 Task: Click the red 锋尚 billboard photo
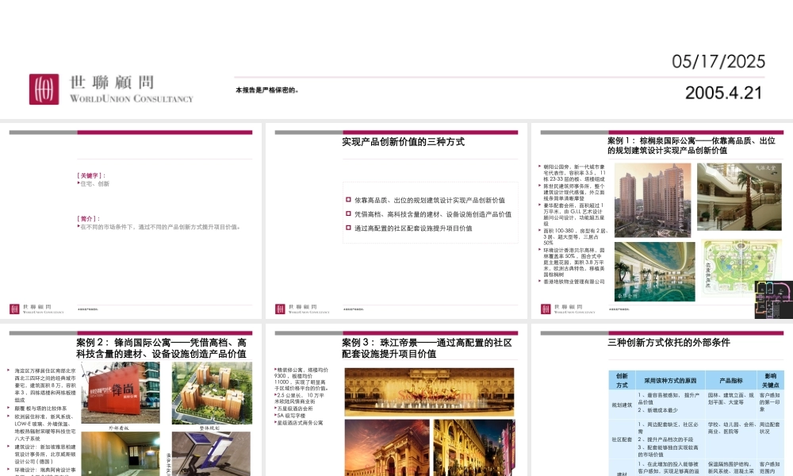(120, 393)
